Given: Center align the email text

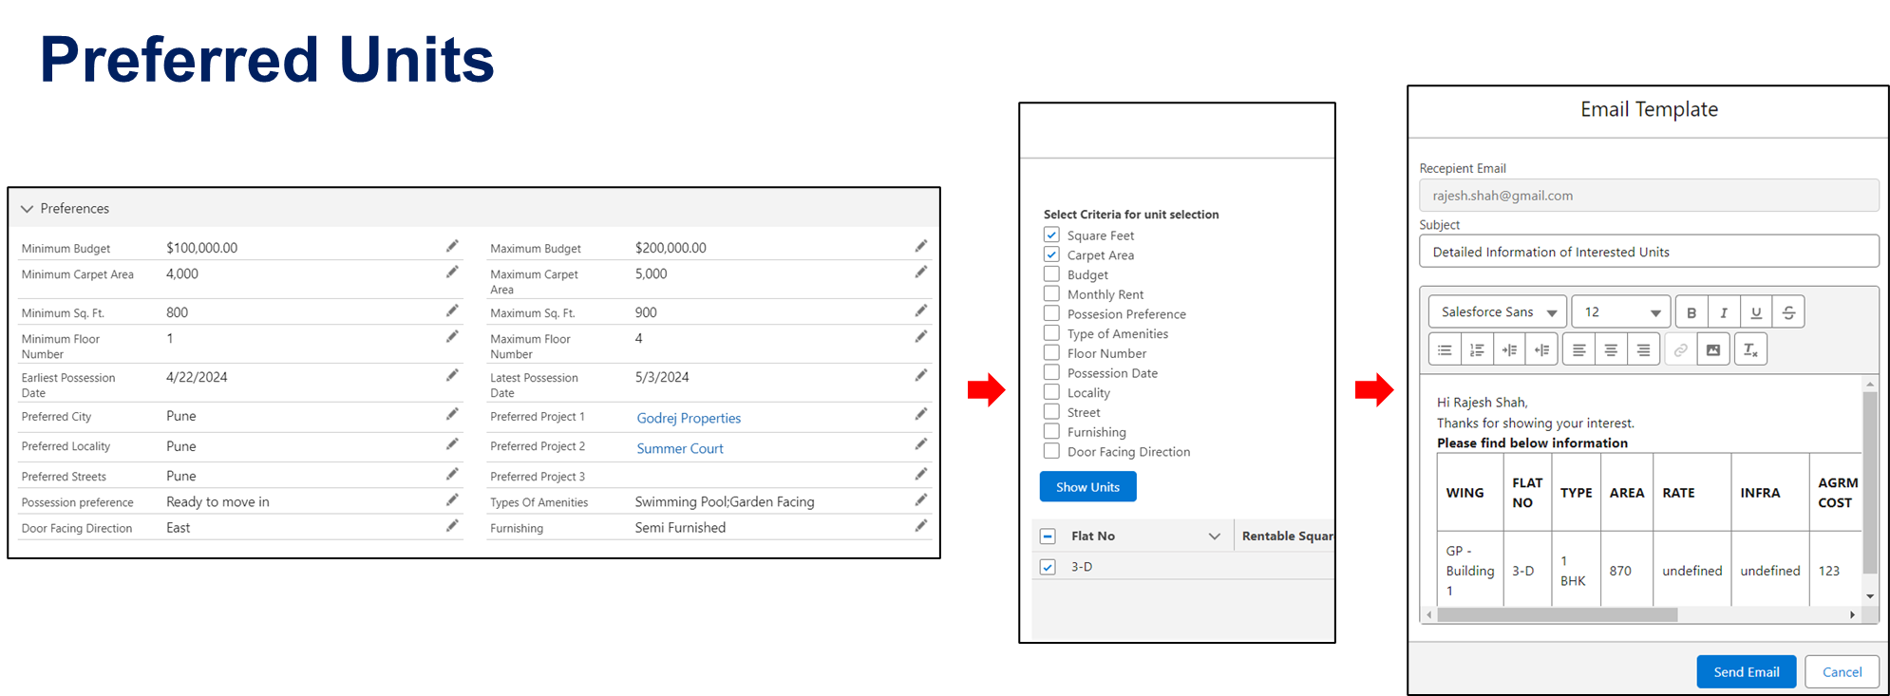Looking at the screenshot, I should click(x=1611, y=350).
